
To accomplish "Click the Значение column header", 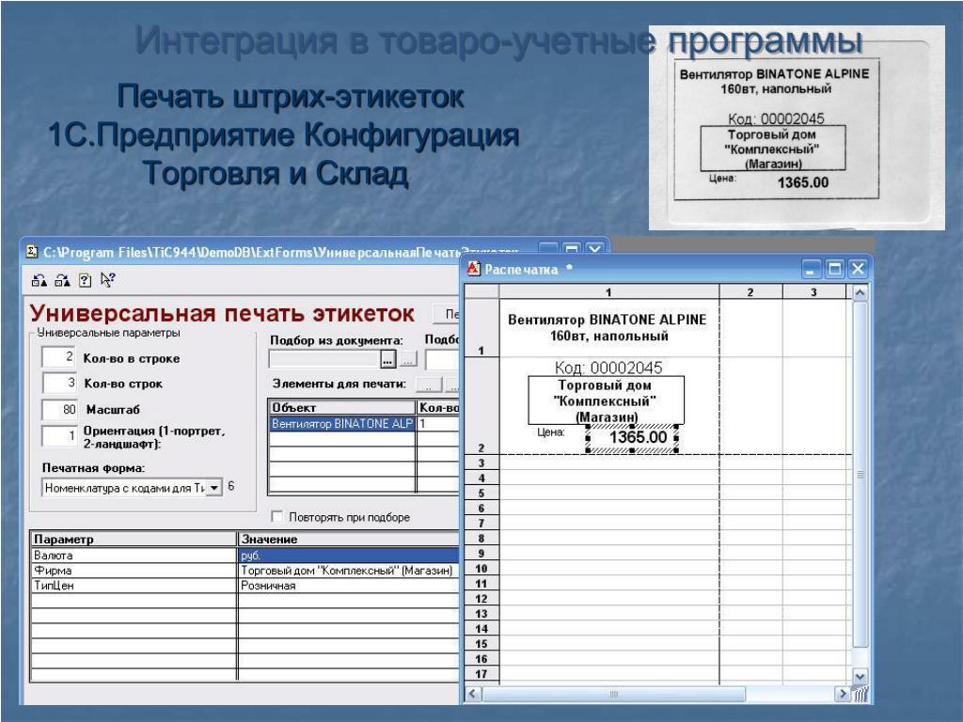I will pyautogui.click(x=349, y=539).
